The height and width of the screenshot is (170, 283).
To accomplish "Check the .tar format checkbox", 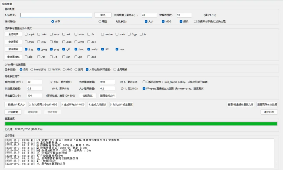I will (64, 57).
